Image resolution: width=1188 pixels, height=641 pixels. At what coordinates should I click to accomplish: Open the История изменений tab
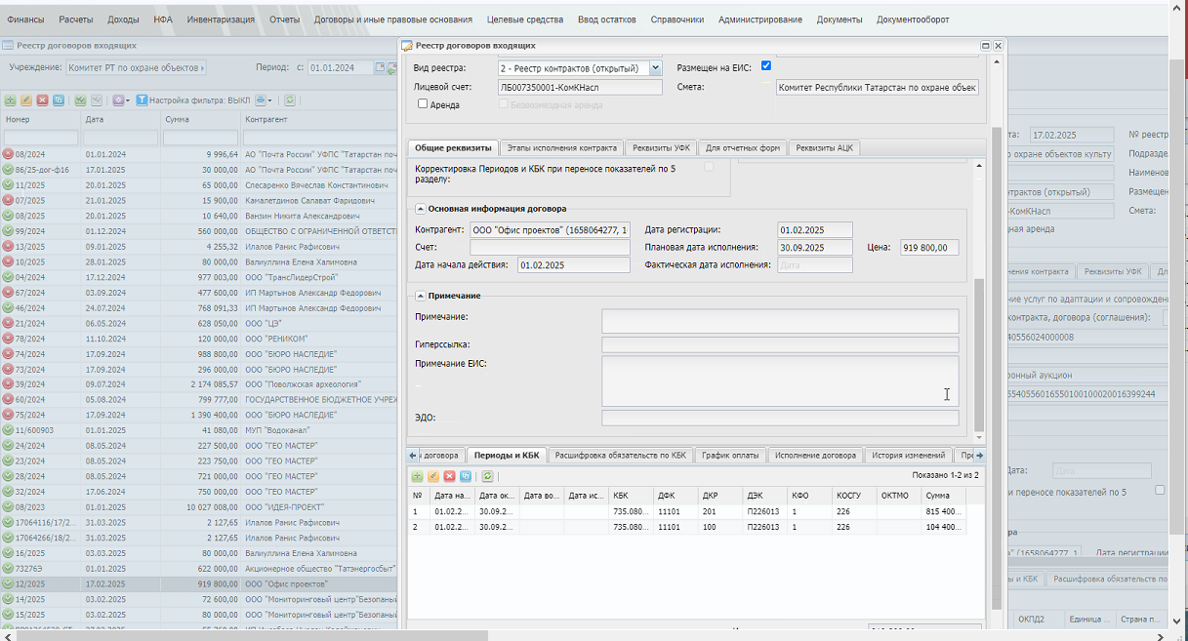pos(908,456)
